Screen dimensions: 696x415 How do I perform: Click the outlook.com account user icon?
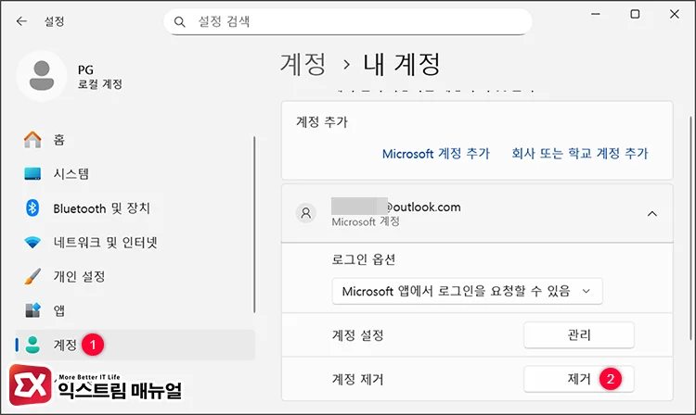306,213
